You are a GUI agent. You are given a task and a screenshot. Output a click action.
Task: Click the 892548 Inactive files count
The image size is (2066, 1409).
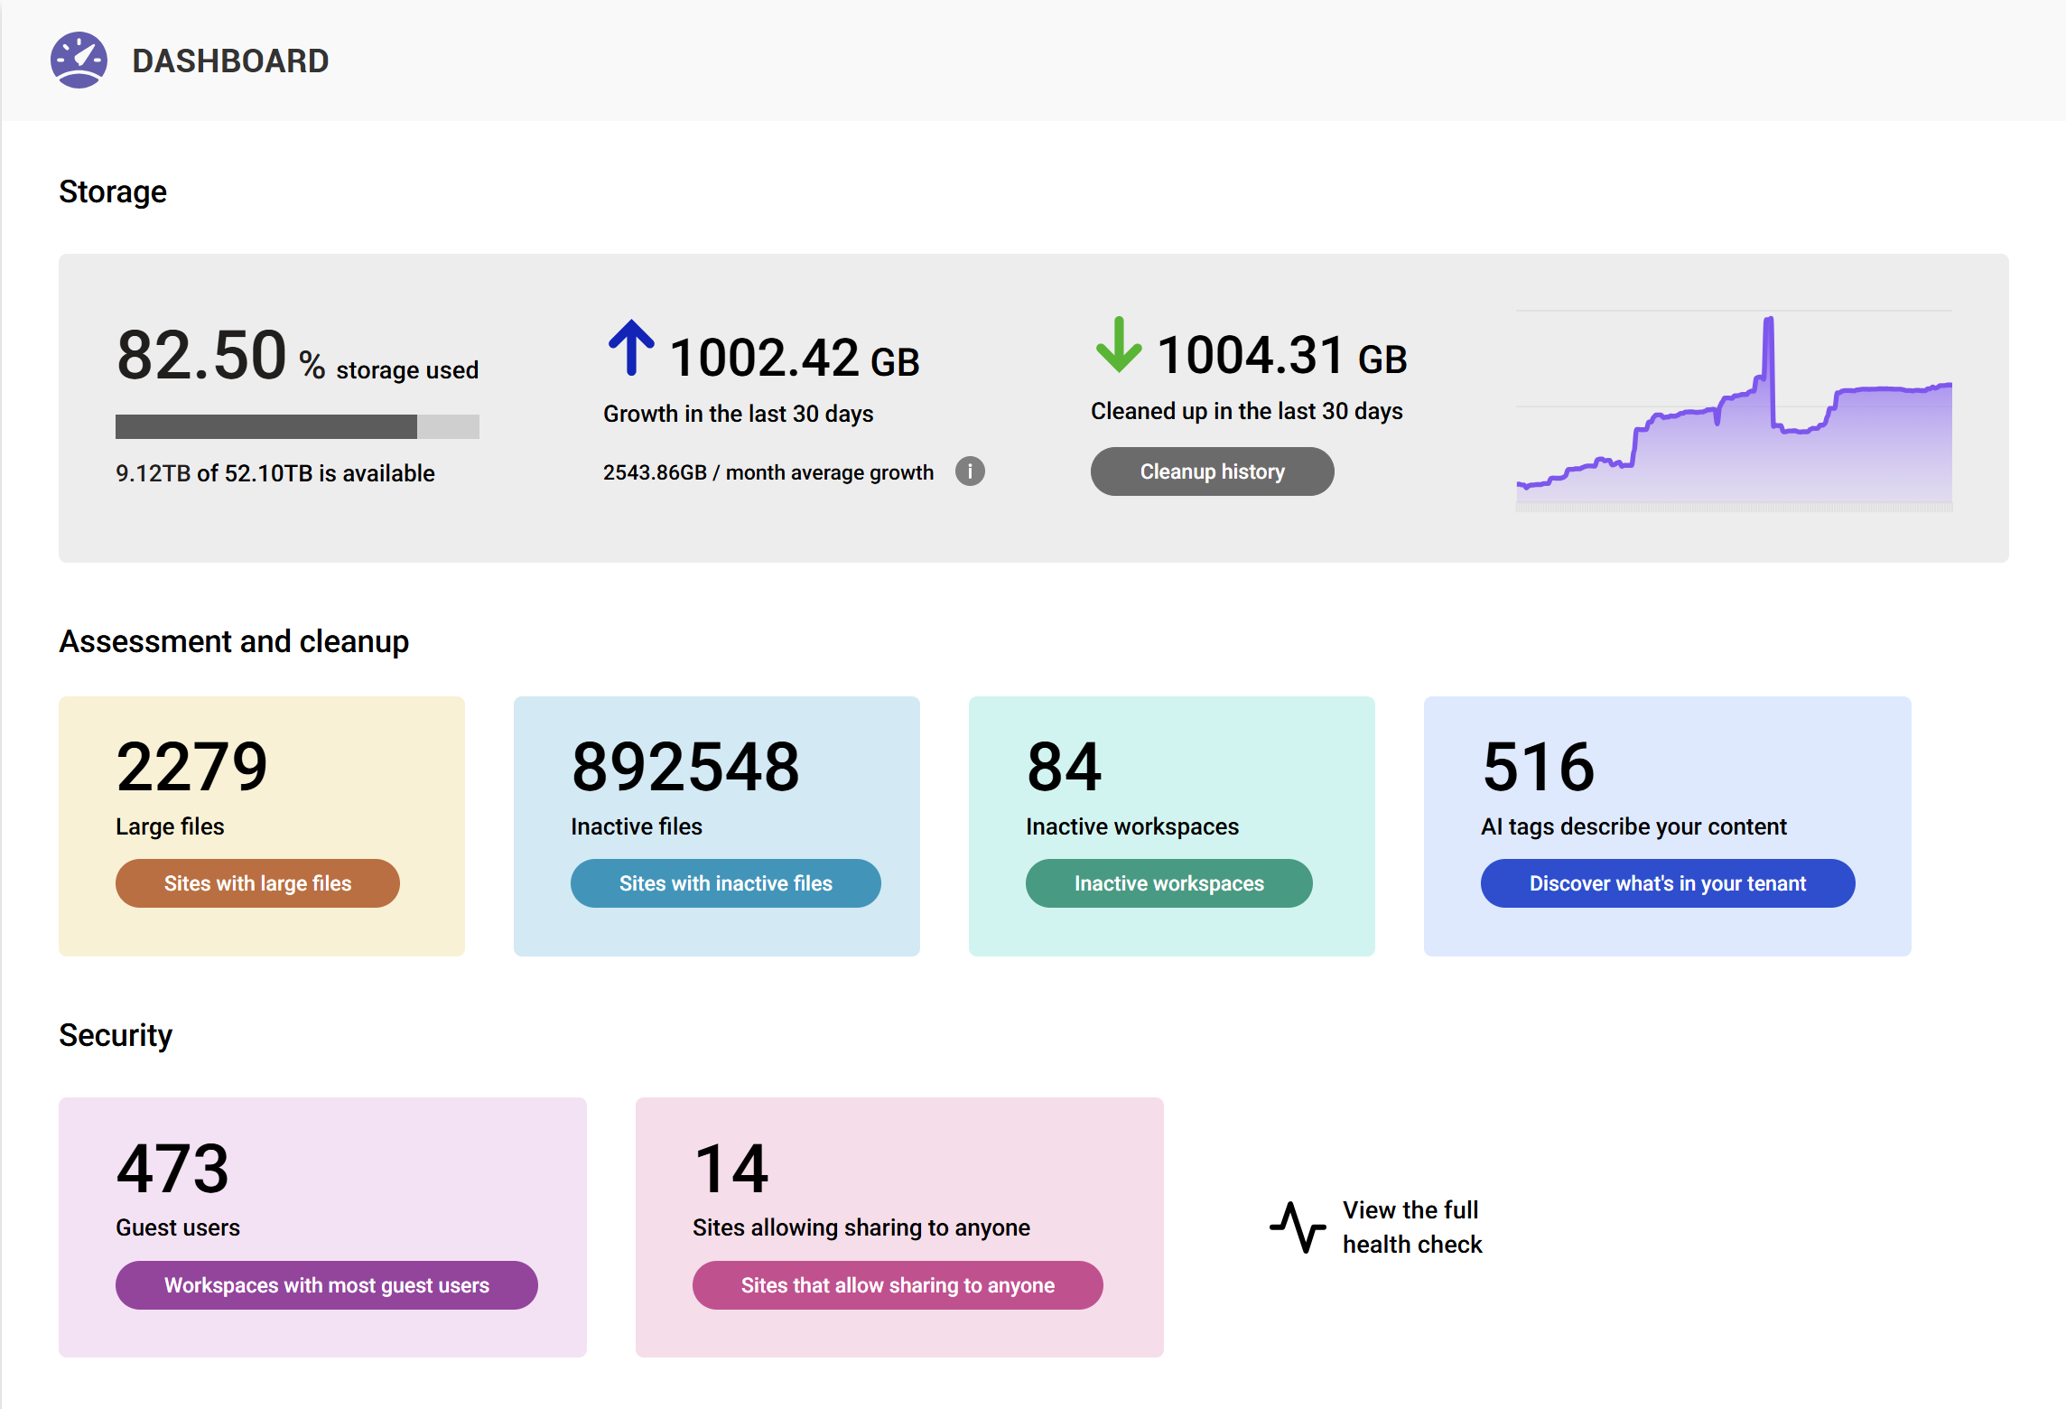coord(684,766)
